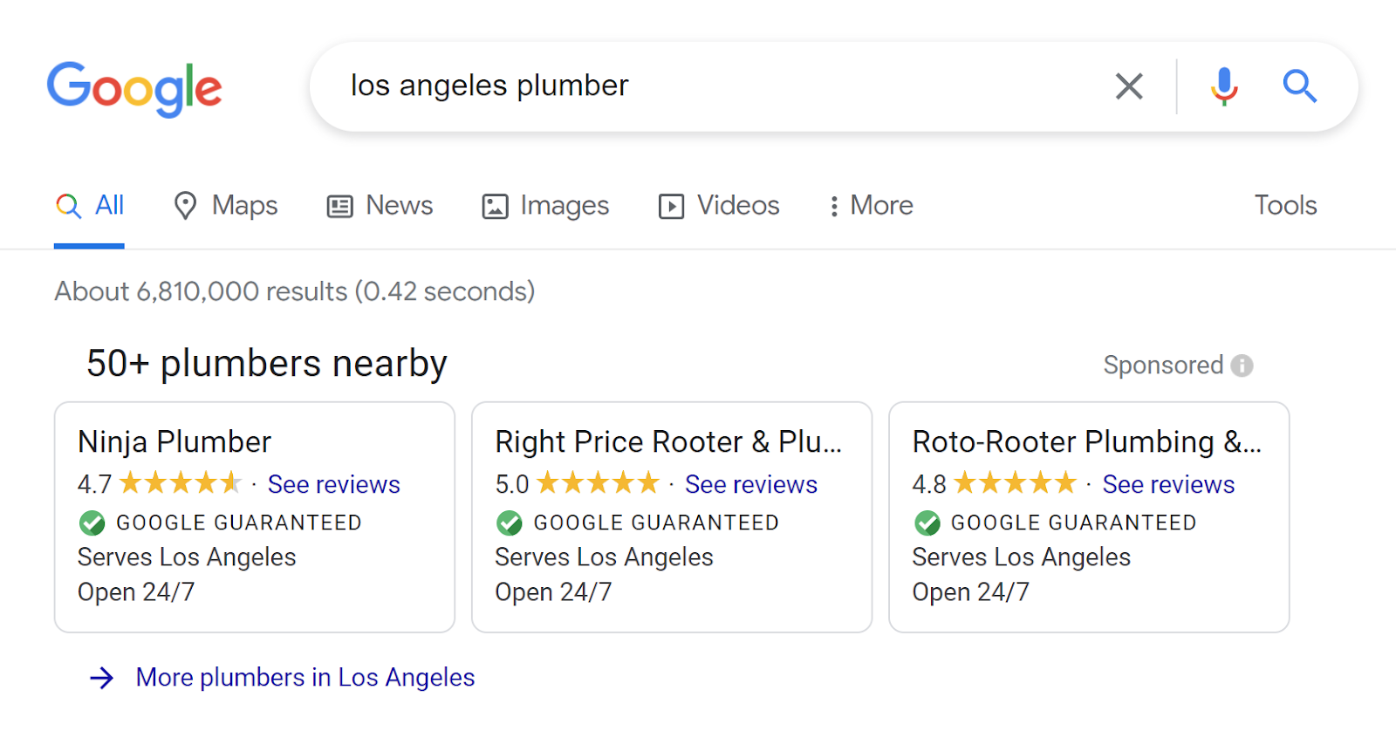Open the Images results tab
Image resolution: width=1396 pixels, height=745 pixels.
(x=545, y=206)
